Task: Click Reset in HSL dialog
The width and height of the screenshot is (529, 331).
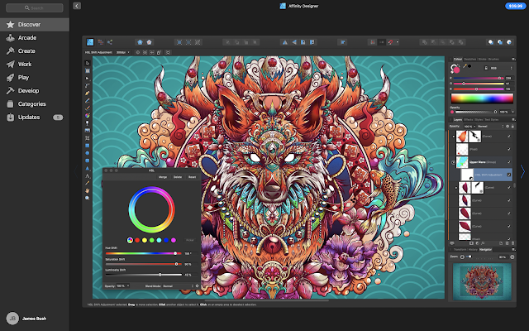Action: (x=192, y=177)
